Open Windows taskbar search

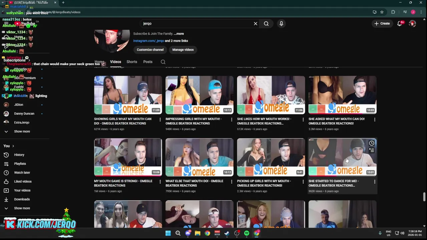coord(178,233)
